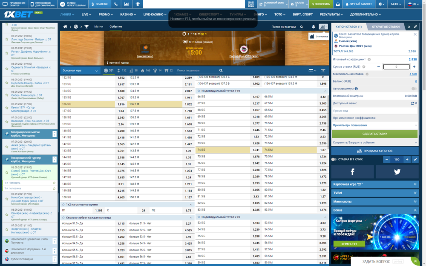The height and width of the screenshot is (266, 426).
Task: Favorite the Индивидуальный тотал 2-го market
Action: coord(199,217)
